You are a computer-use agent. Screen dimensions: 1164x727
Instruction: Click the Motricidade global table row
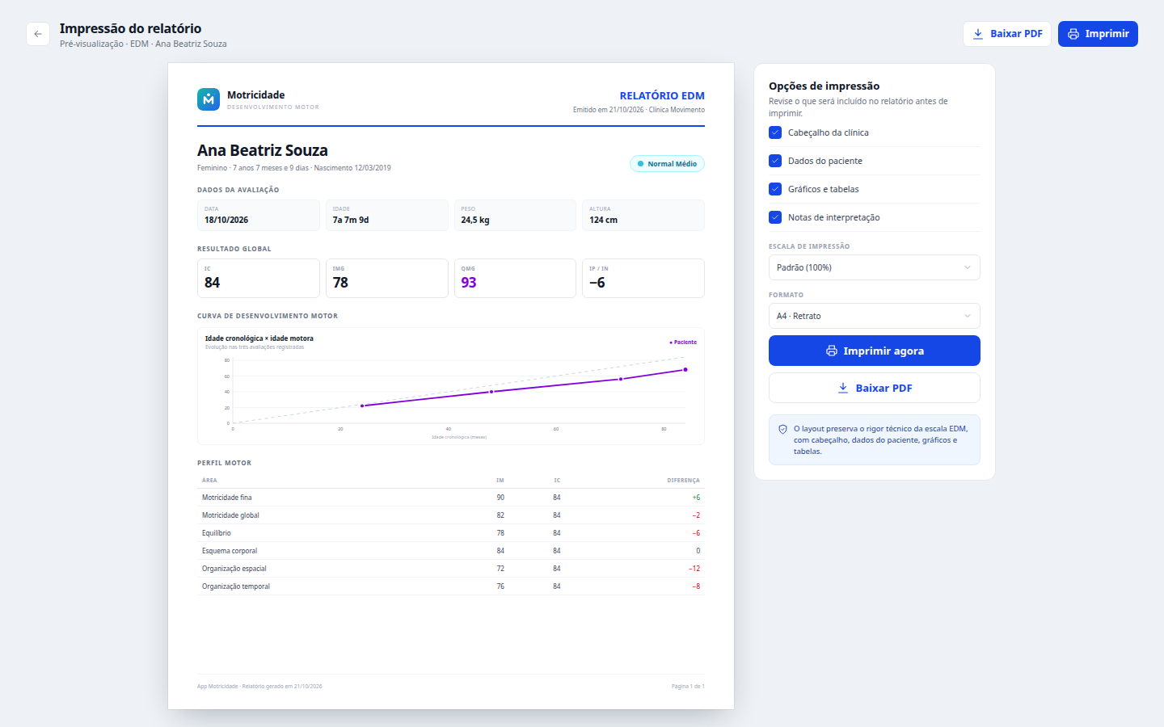[451, 515]
